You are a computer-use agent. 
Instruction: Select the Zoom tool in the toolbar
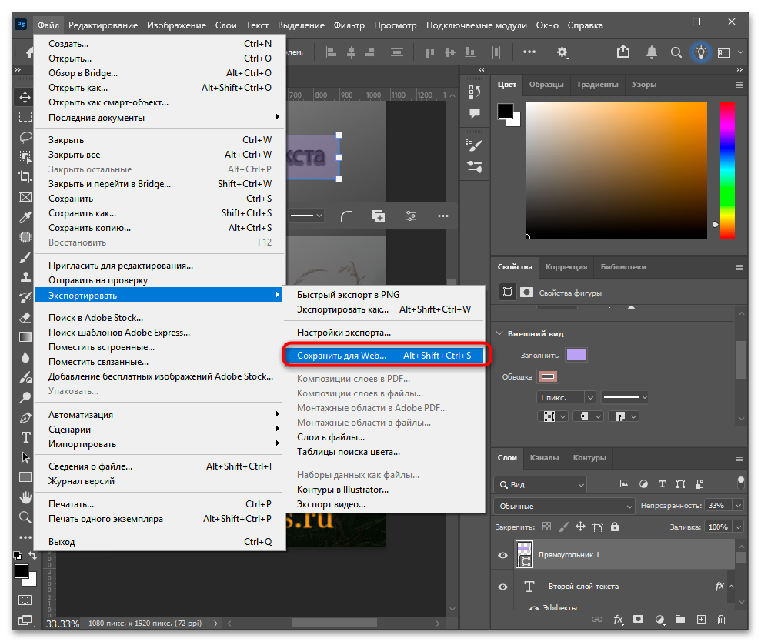tap(25, 517)
